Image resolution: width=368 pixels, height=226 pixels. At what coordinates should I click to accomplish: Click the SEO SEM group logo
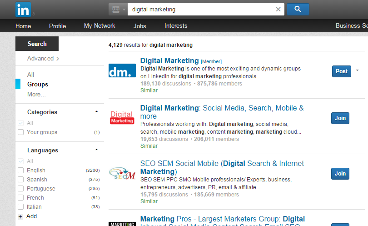pyautogui.click(x=122, y=173)
